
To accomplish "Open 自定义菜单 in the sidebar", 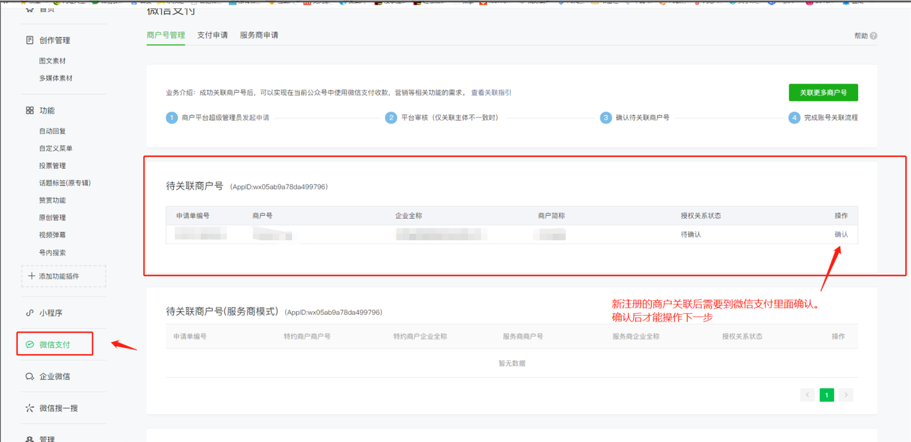I will click(x=55, y=148).
